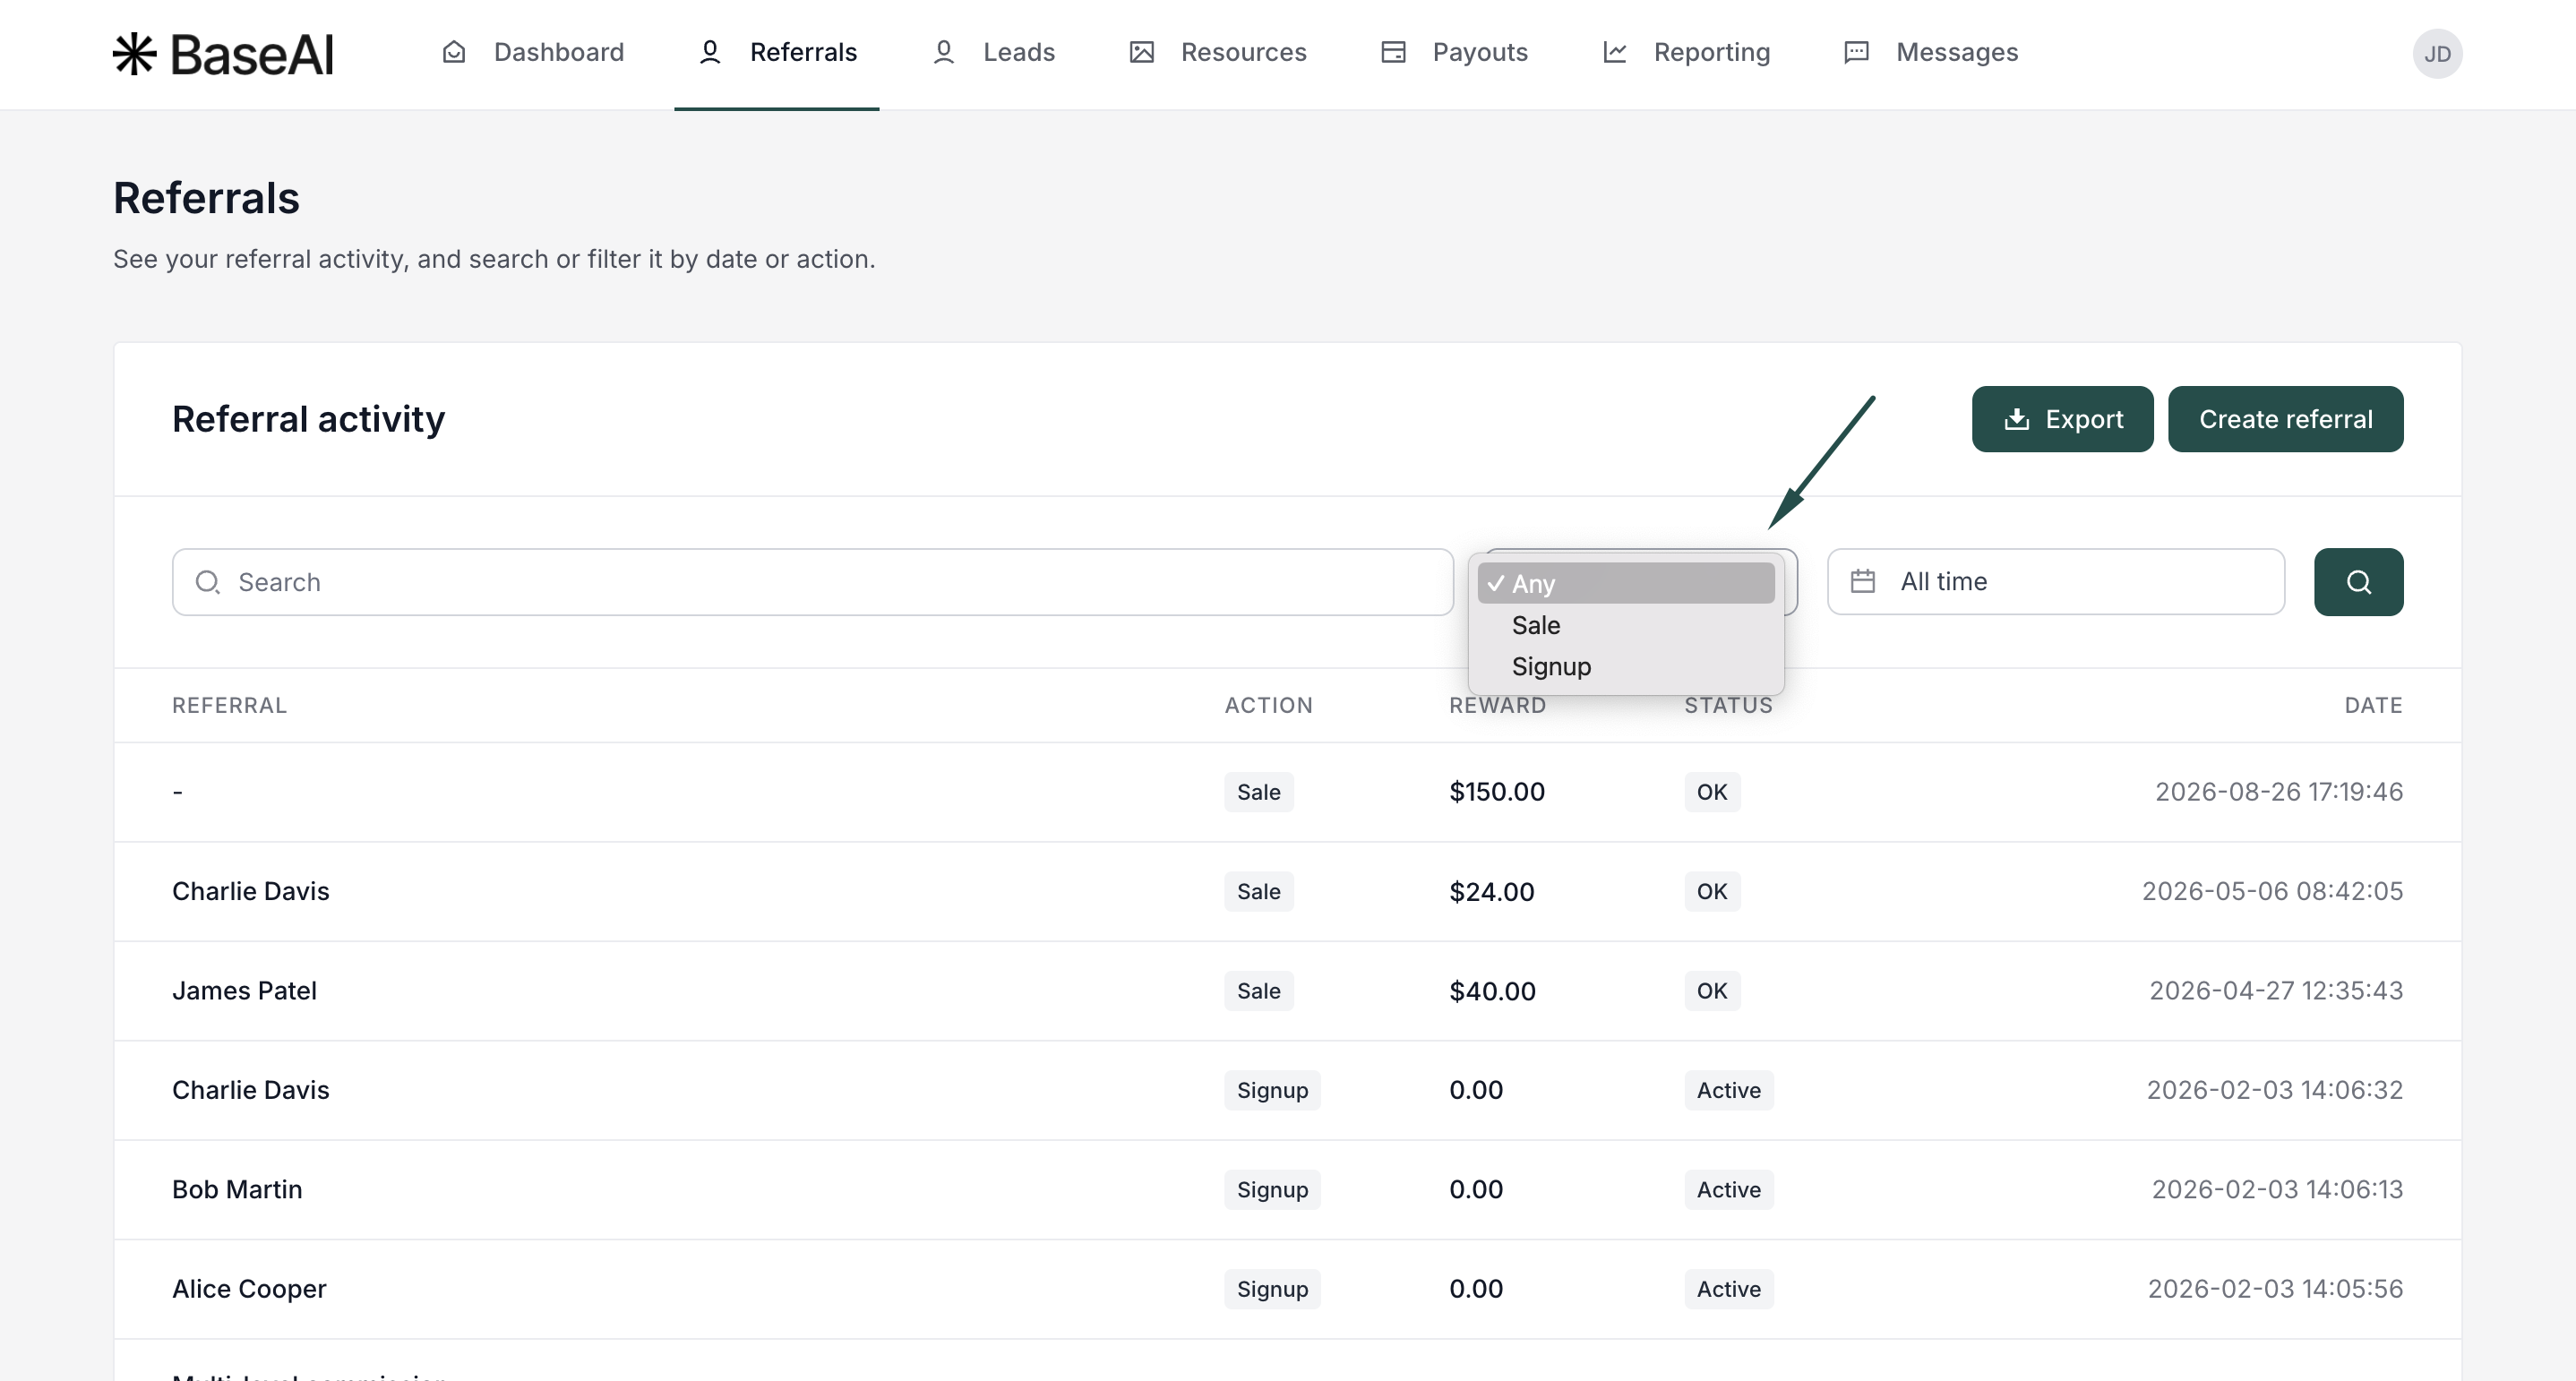Open the Resources tab
Viewport: 2576px width, 1381px height.
coord(1217,52)
